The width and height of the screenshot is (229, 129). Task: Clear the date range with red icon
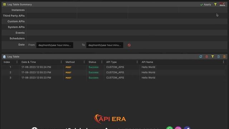coord(129,45)
